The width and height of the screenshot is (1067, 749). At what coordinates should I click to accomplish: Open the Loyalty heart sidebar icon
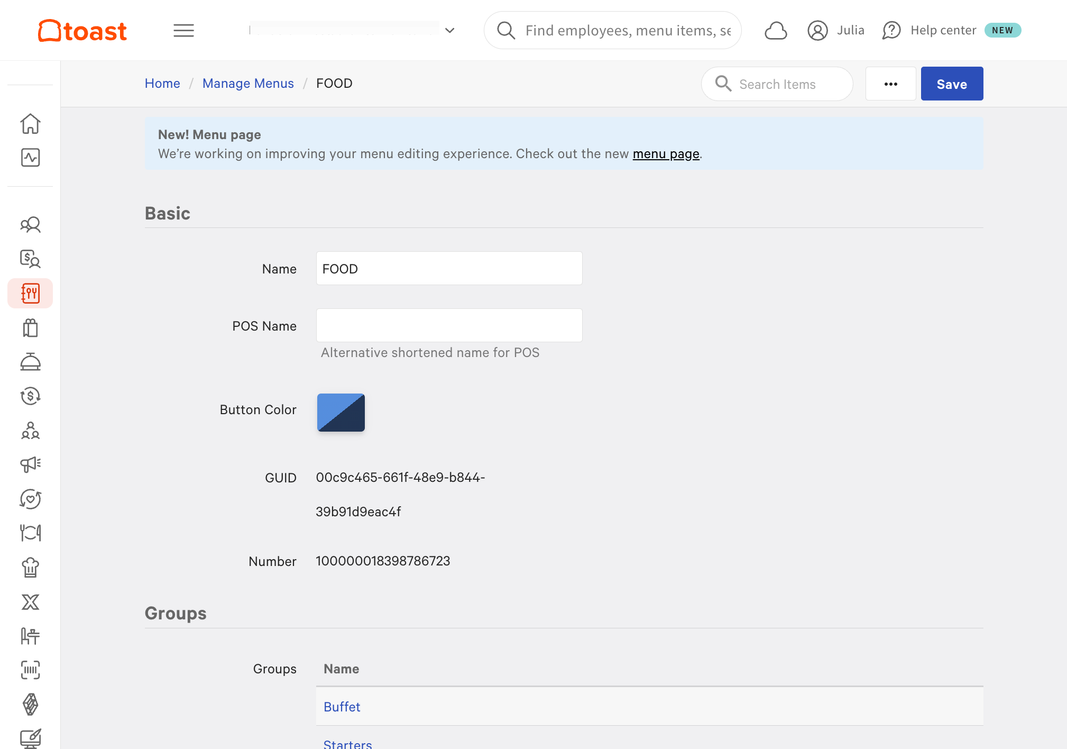30,499
